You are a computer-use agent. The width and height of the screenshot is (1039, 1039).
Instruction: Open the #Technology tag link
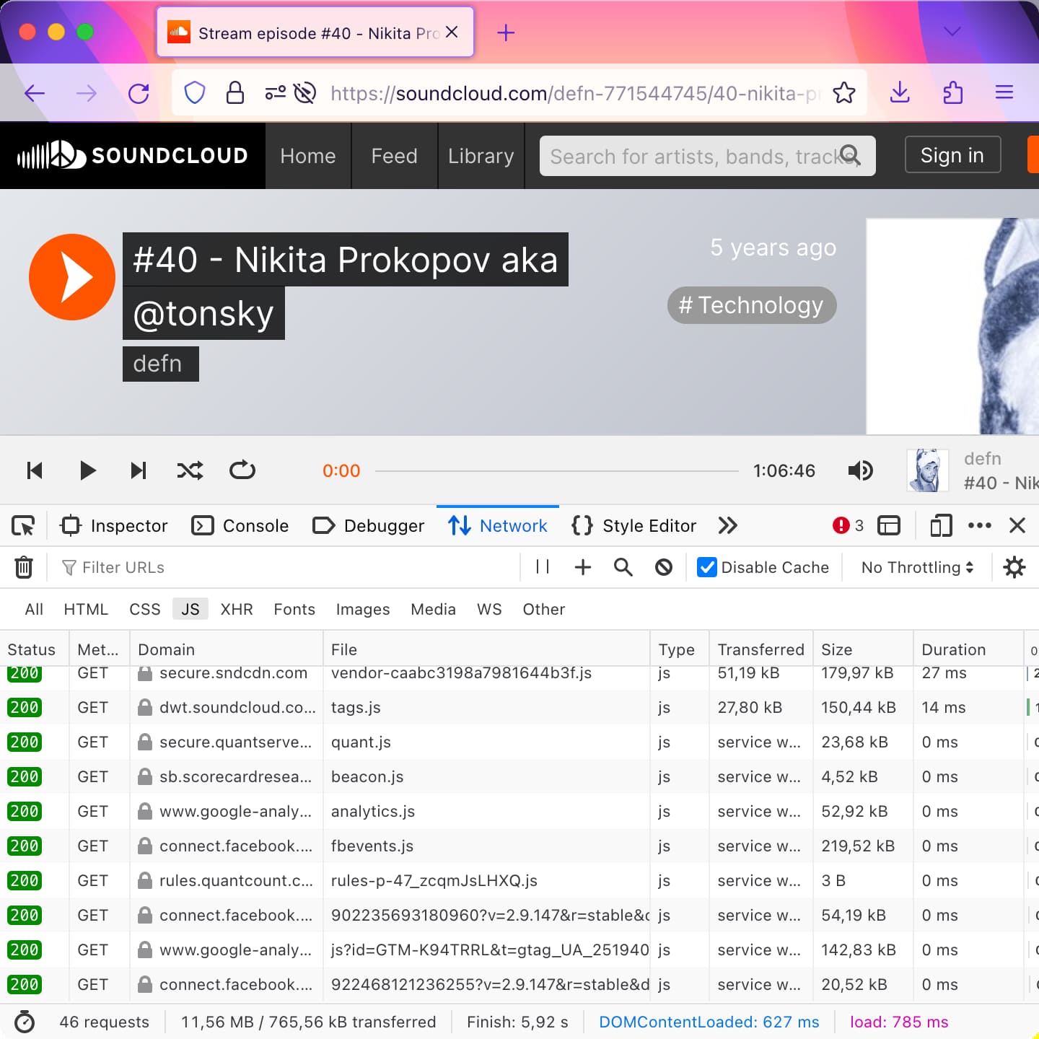tap(752, 305)
